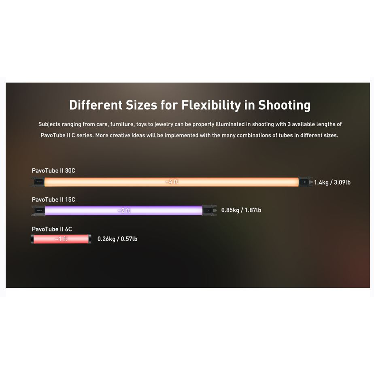Click the right end cap of 15C tube
Screen dimensions: 374x374
pos(209,210)
